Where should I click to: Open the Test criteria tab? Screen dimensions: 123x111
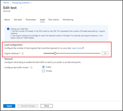tap(54, 20)
